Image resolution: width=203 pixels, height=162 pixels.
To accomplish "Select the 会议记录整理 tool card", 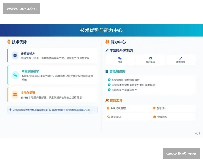I will [x=128, y=108].
